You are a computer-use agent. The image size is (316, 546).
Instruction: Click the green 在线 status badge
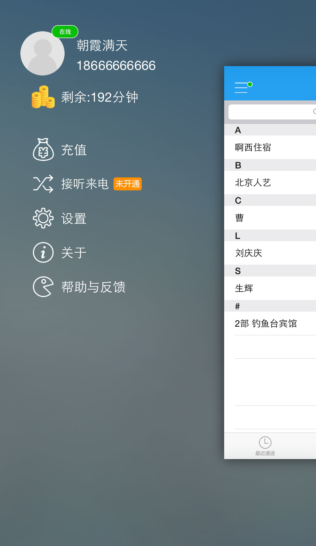[x=65, y=32]
